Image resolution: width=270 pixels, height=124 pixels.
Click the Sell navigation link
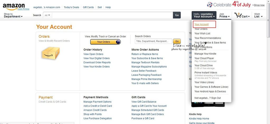100,7
